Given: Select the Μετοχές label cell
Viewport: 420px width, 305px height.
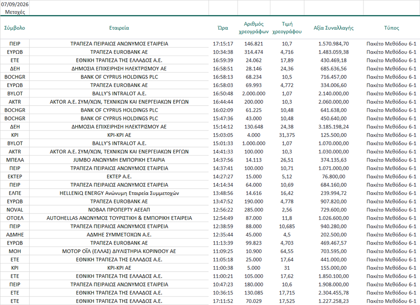Looking at the screenshot, I should coord(15,12).
